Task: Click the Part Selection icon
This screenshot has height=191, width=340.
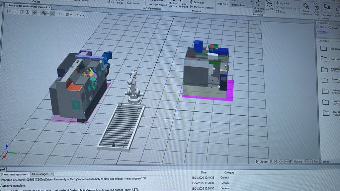Action: 44,13
